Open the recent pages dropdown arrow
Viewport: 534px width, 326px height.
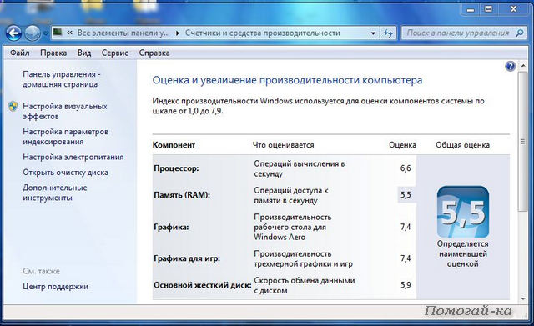(46, 33)
